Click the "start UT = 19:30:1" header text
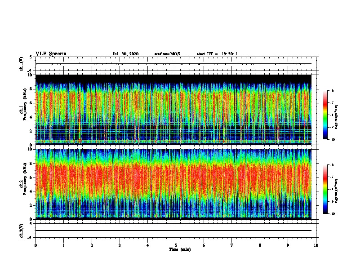356x275 pixels. coord(217,54)
